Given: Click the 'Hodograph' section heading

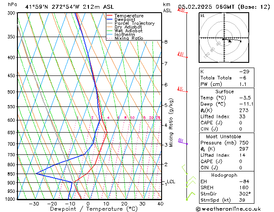Looking at the screenshot, I should (x=224, y=175).
